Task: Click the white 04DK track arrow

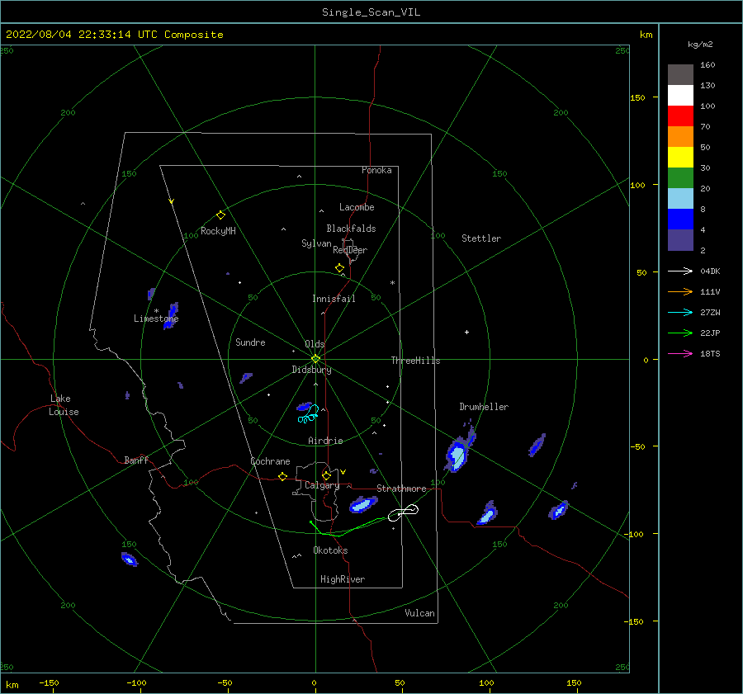Action: tap(680, 271)
